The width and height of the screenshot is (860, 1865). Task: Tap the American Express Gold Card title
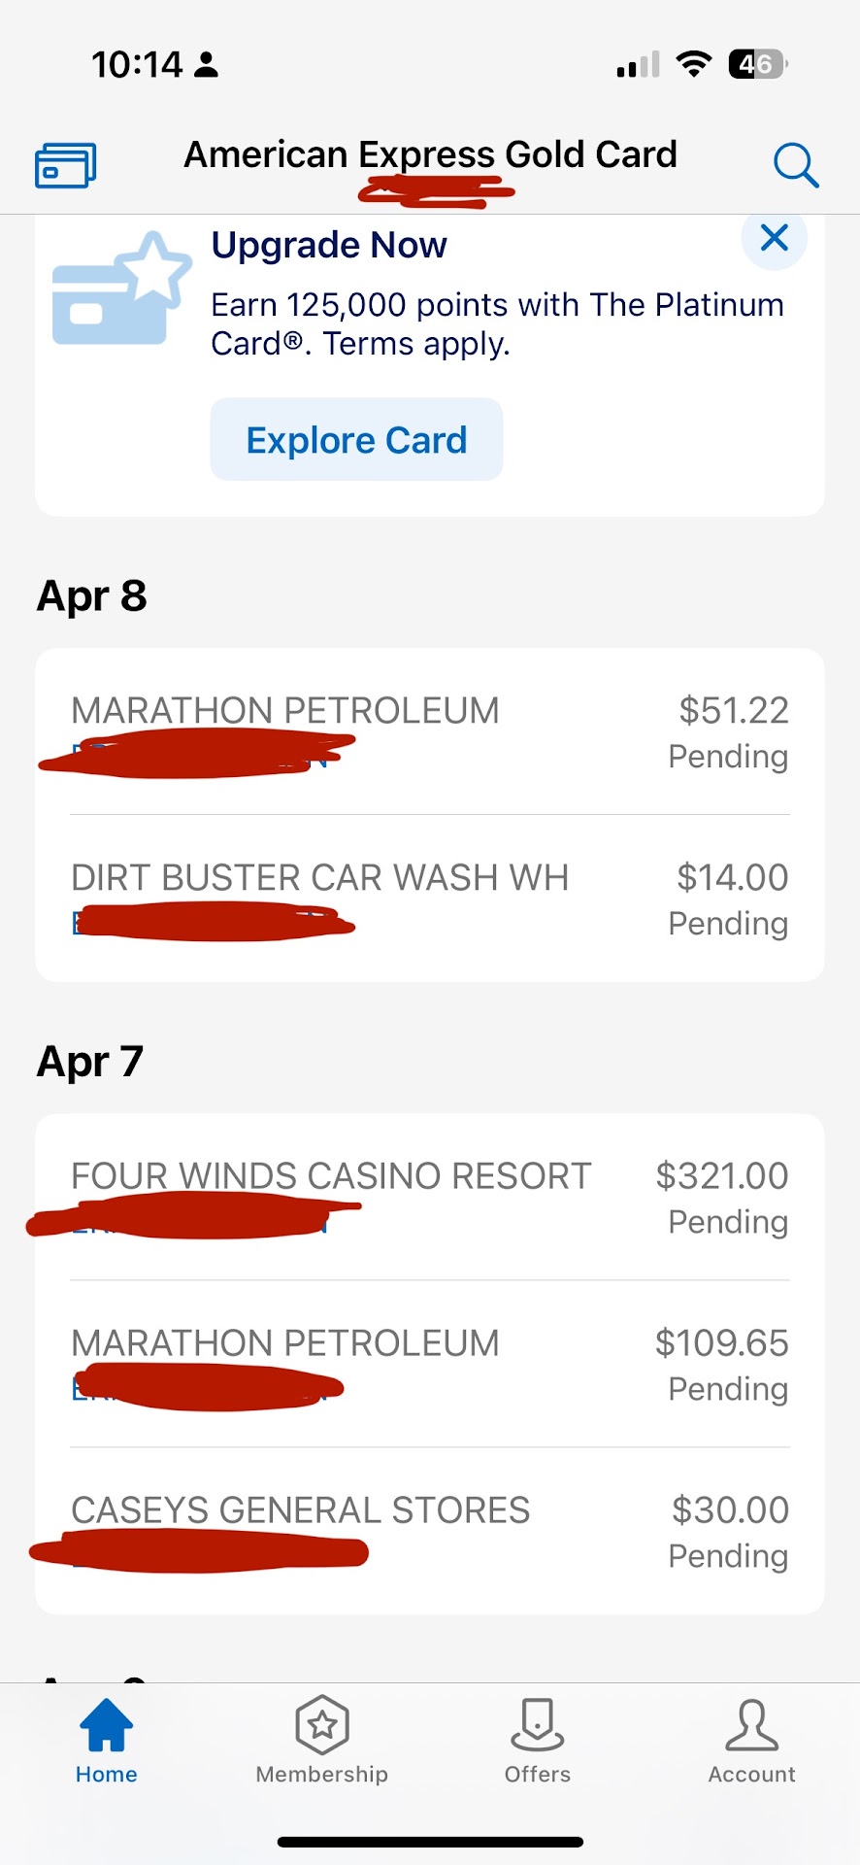click(430, 154)
